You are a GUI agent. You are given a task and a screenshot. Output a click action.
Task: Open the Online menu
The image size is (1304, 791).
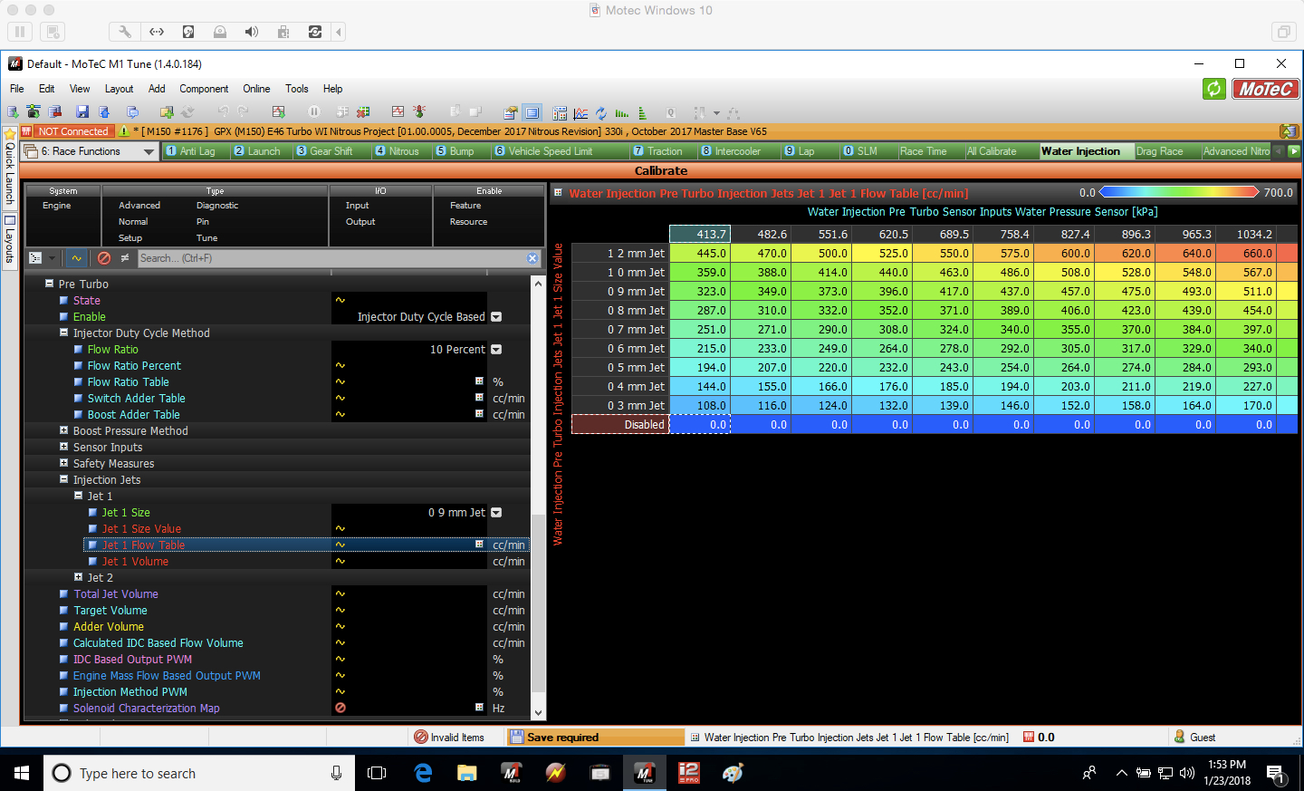pyautogui.click(x=256, y=89)
